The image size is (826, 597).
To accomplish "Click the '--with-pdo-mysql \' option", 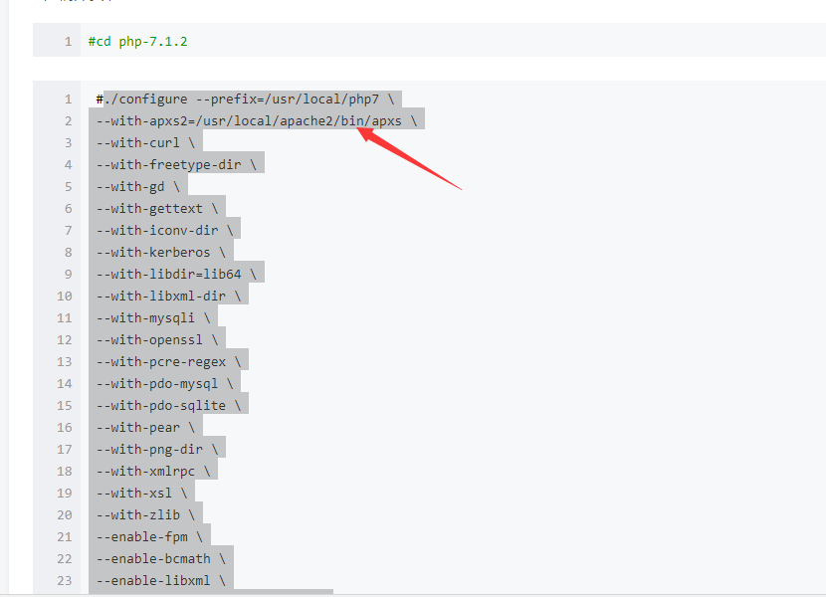I will [x=164, y=384].
